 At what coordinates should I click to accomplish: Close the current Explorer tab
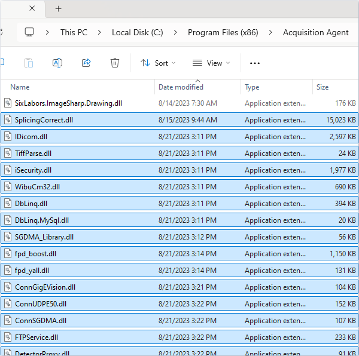pyautogui.click(x=32, y=9)
